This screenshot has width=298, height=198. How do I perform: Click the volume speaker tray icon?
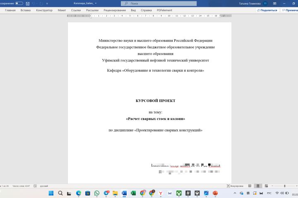282,193
